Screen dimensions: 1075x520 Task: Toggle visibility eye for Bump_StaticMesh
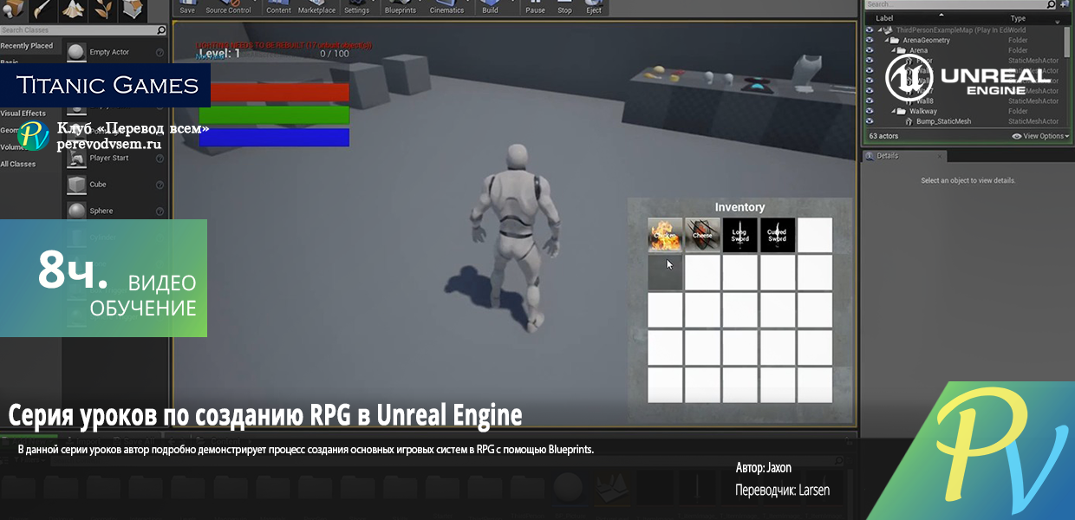pos(870,122)
